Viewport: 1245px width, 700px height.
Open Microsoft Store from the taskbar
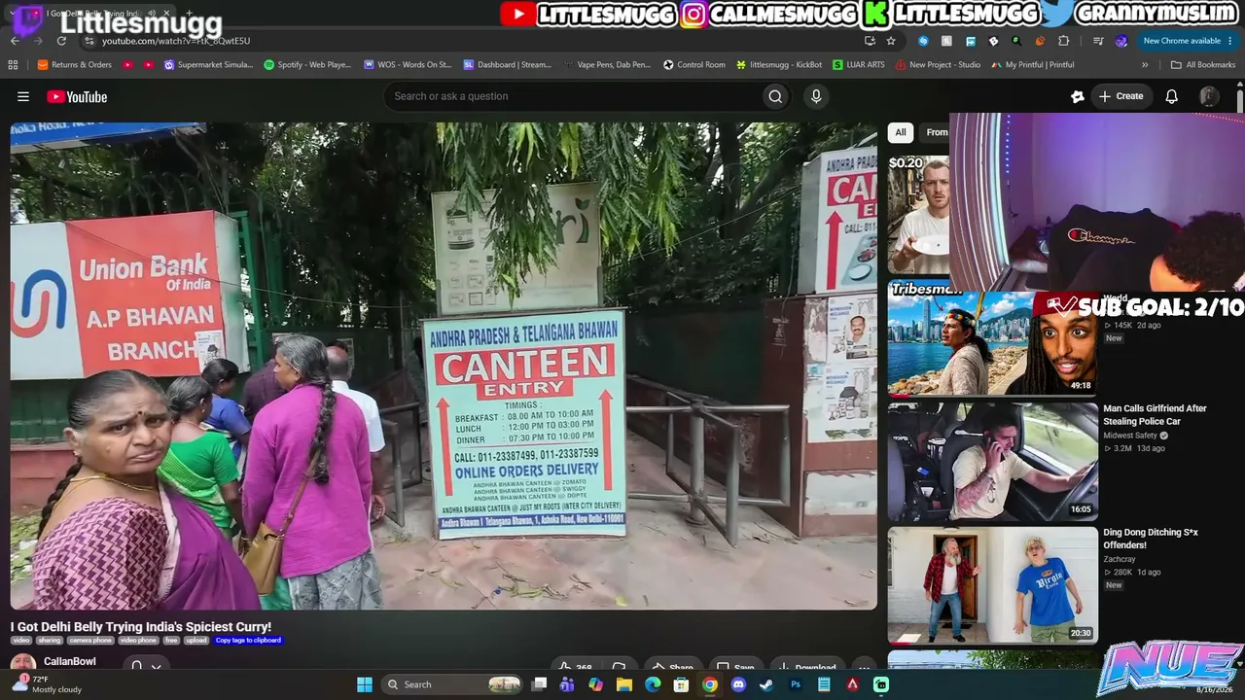[x=682, y=684]
